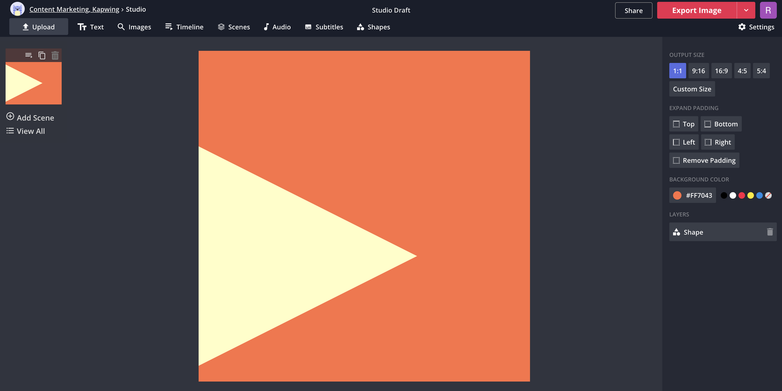
Task: Switch output size to 16:9
Action: [721, 71]
